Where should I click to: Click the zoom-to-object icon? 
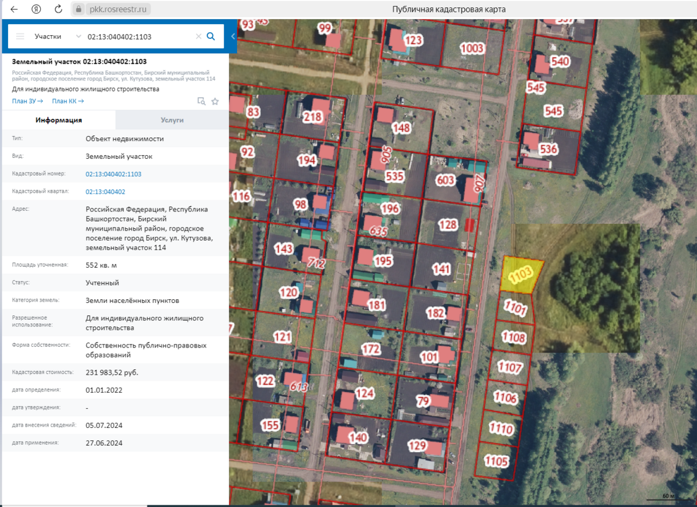201,101
